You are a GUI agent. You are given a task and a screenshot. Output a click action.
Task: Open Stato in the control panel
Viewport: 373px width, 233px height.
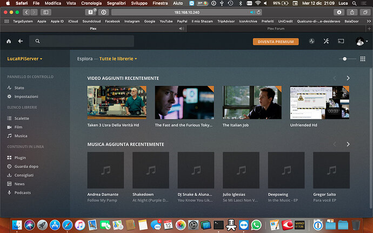click(x=19, y=88)
